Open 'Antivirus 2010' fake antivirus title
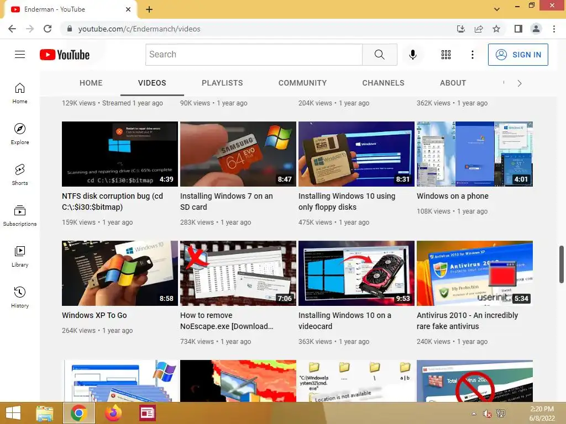The height and width of the screenshot is (424, 566). tap(467, 321)
